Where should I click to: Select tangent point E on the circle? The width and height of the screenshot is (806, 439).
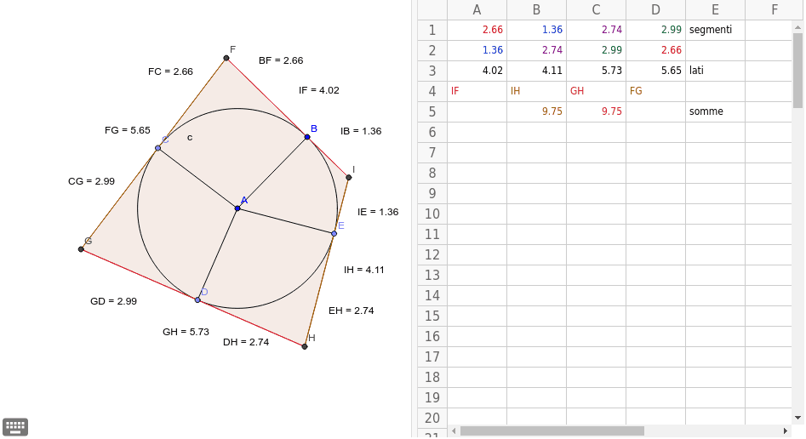pos(334,233)
